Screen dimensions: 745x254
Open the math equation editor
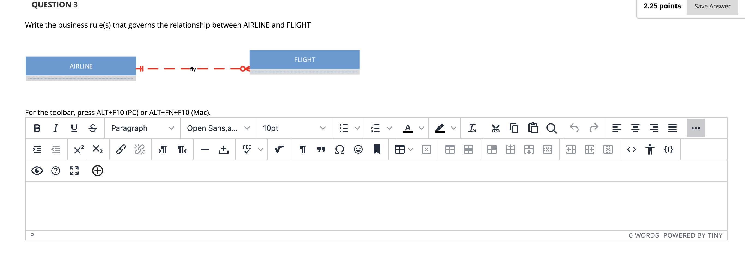click(x=279, y=149)
